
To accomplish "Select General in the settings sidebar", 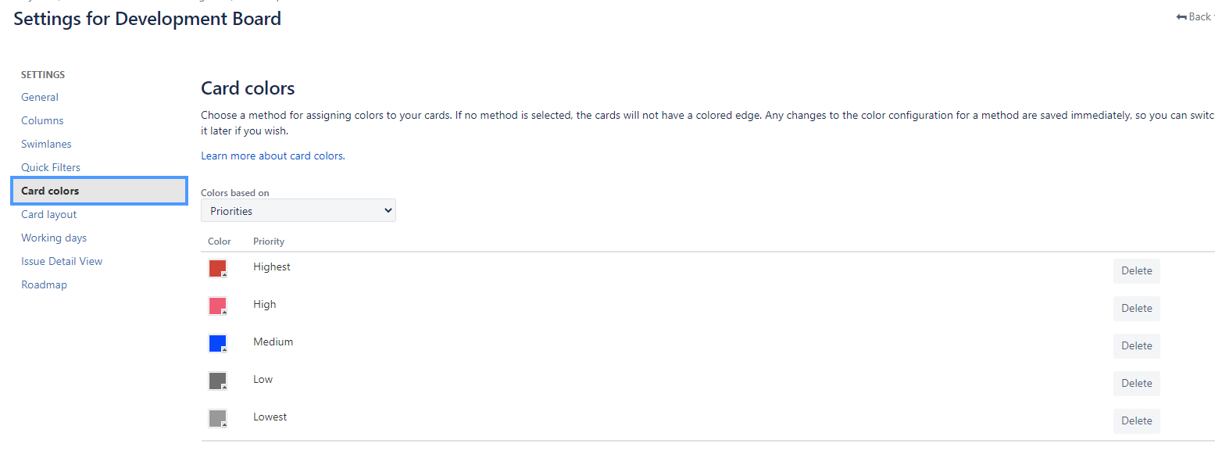I will pyautogui.click(x=40, y=97).
